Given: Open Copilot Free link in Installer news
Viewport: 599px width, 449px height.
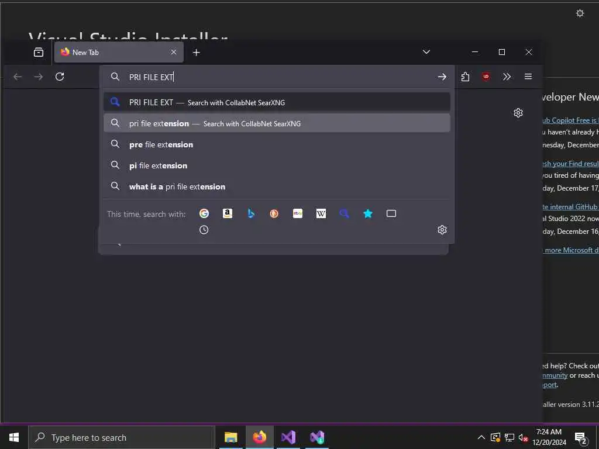Looking at the screenshot, I should click(x=570, y=120).
